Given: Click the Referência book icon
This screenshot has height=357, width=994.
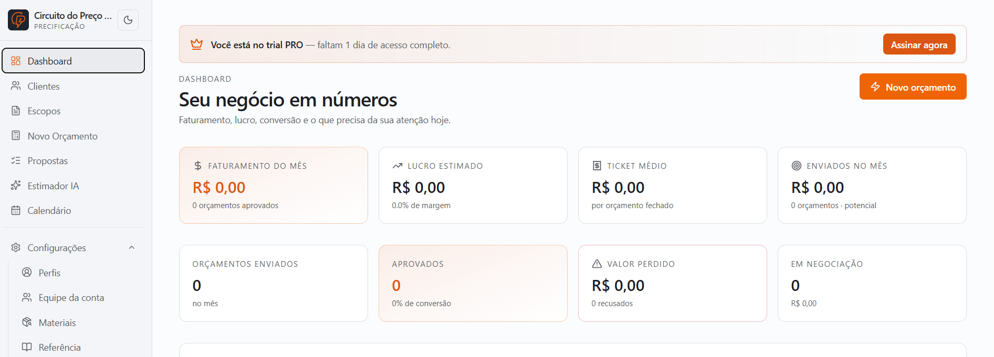Looking at the screenshot, I should tap(27, 347).
